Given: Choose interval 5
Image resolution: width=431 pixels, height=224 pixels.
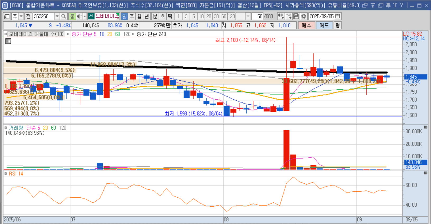Looking at the screenshot, I should 194,16.
